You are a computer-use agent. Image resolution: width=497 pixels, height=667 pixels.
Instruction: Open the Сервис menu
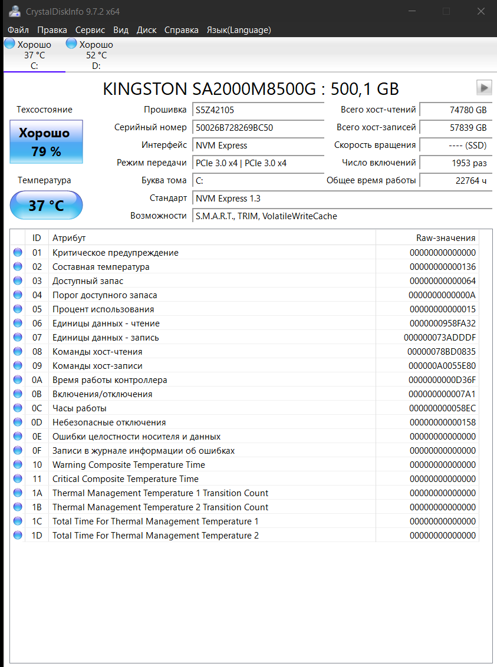[x=90, y=30]
